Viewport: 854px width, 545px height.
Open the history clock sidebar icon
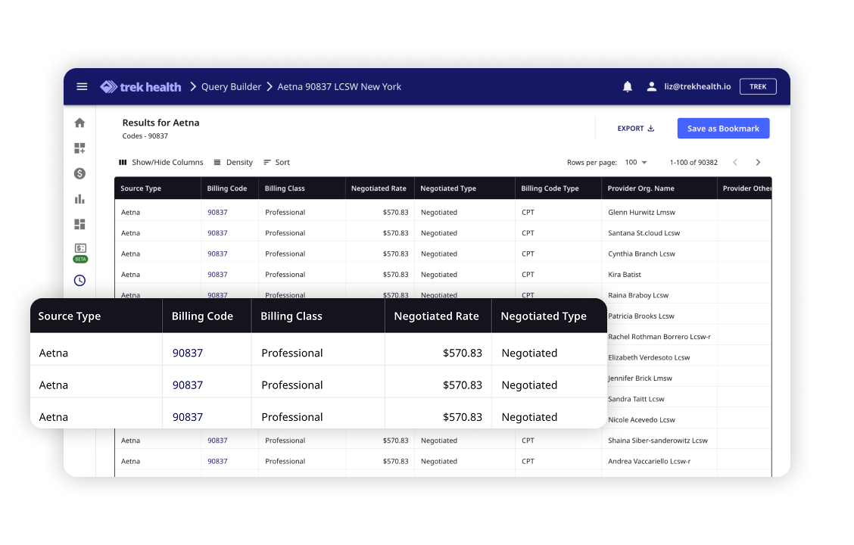79,280
